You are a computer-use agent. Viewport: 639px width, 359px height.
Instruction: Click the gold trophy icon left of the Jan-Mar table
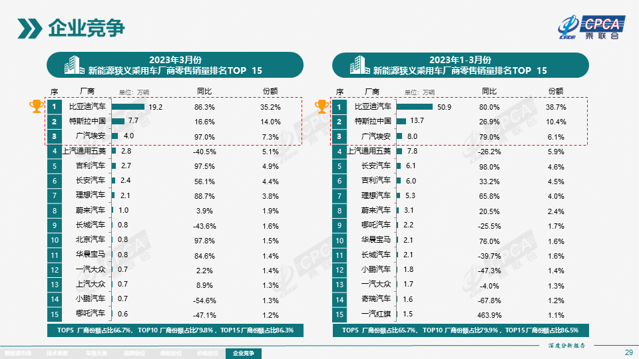click(321, 106)
